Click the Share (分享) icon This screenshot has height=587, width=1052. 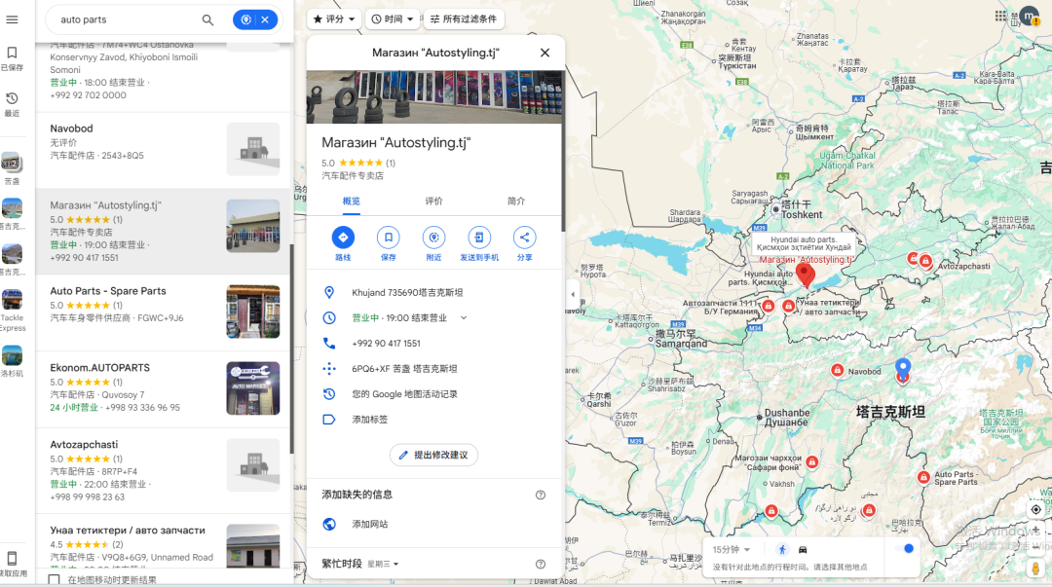coord(525,238)
